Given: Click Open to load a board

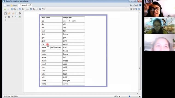Looking at the screenshot, I should (x=14, y=5).
